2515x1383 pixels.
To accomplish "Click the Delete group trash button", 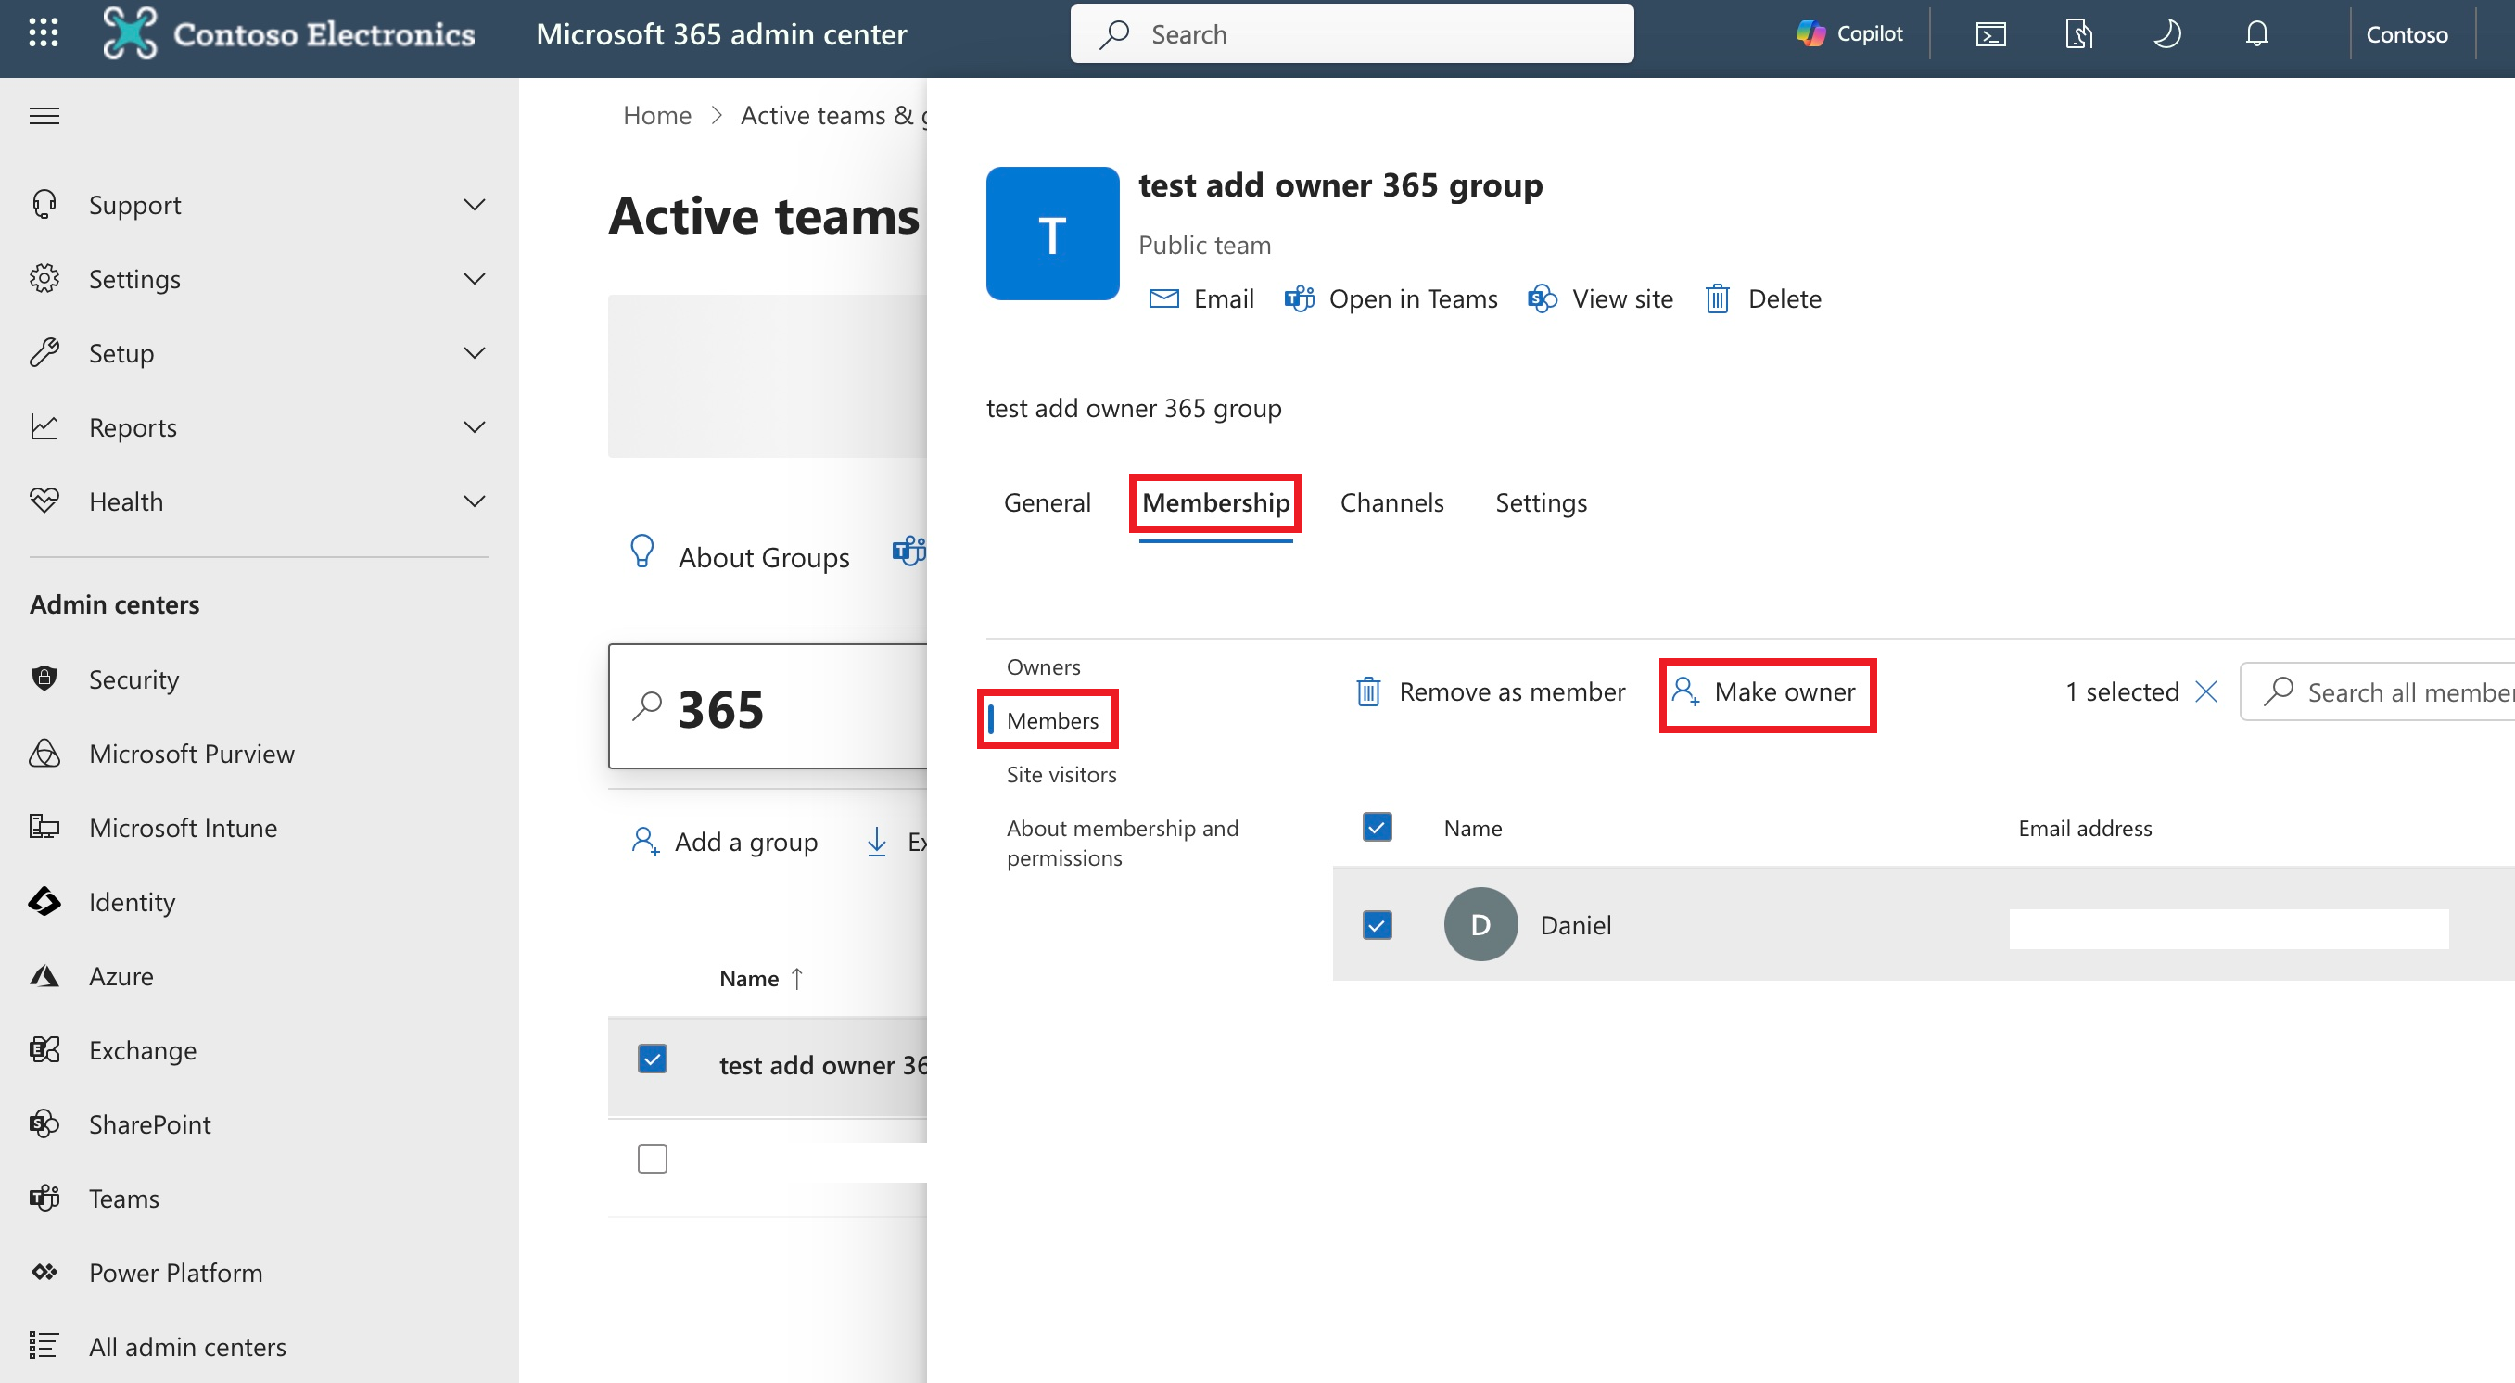I will pos(1763,298).
